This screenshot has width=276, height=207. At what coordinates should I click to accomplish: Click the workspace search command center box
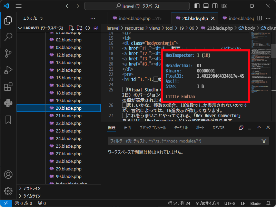click(x=137, y=6)
